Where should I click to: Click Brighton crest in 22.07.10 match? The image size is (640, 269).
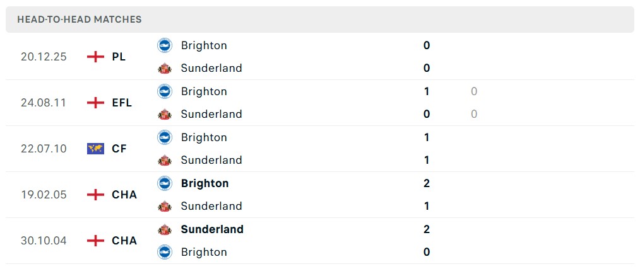click(x=165, y=137)
